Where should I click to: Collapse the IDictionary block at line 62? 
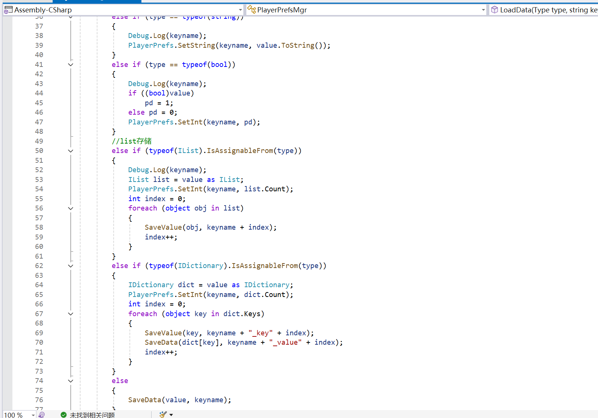70,266
